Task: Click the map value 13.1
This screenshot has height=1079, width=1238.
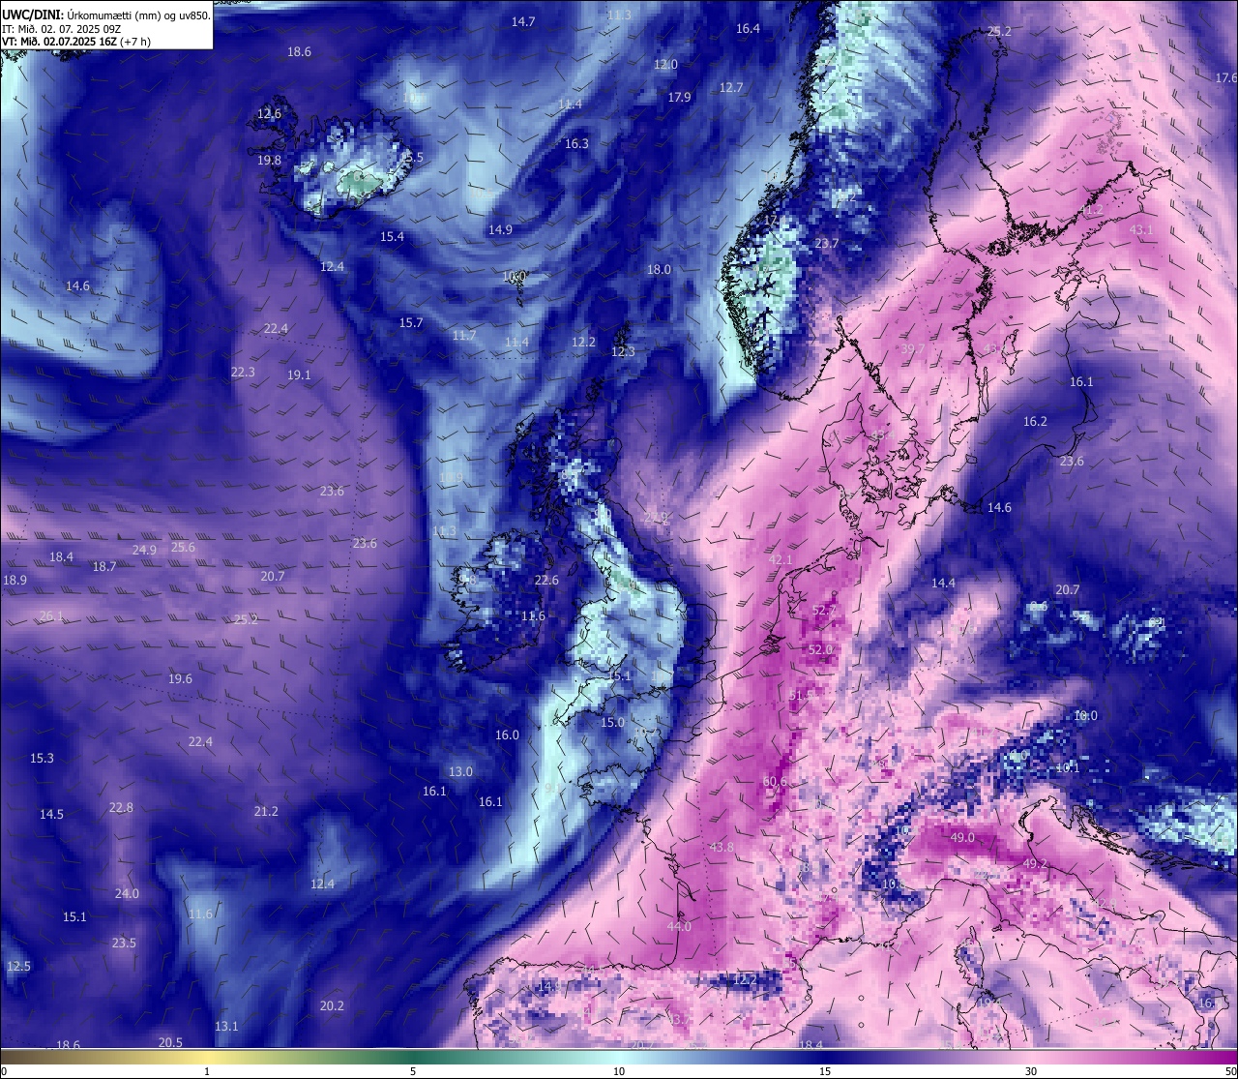Action: 226,1027
